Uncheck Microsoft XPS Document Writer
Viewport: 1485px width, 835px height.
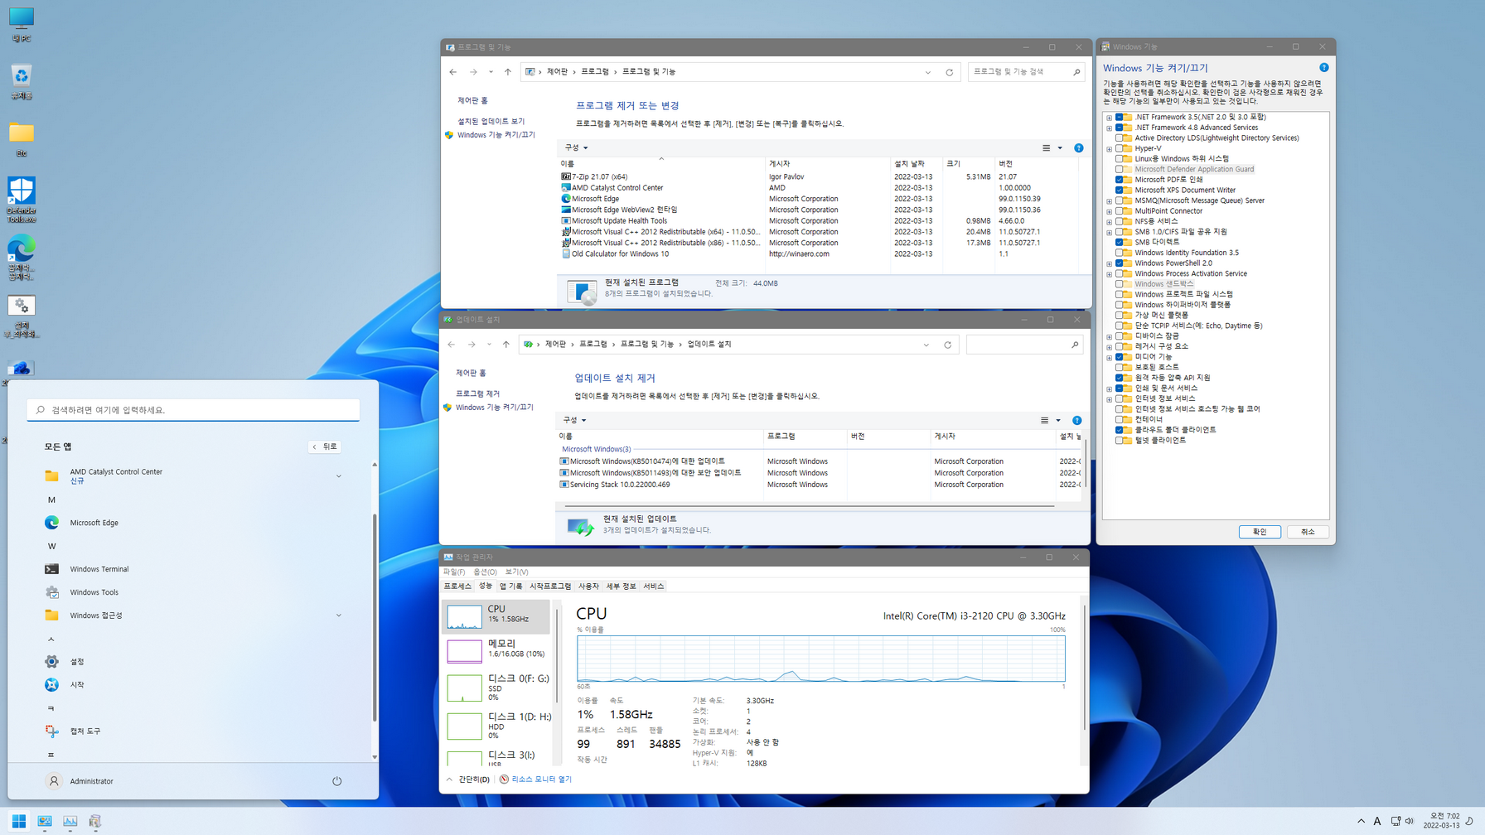click(x=1119, y=191)
